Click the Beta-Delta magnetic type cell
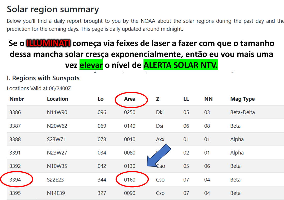Viewport: 284px width, 200px height. pos(242,112)
